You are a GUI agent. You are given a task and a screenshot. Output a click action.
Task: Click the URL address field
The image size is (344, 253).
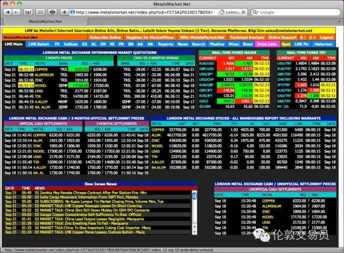click(x=144, y=12)
